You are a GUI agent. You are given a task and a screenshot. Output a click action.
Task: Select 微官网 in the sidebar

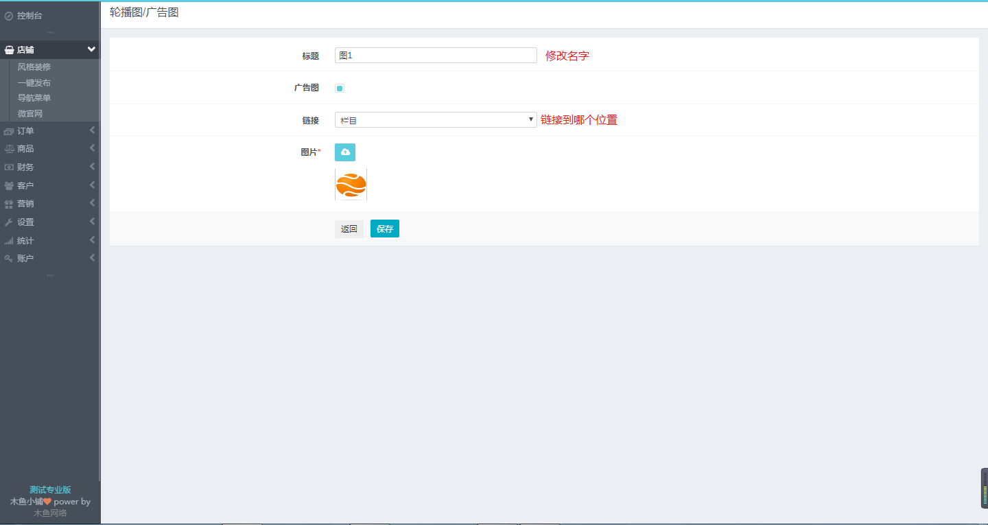(30, 114)
